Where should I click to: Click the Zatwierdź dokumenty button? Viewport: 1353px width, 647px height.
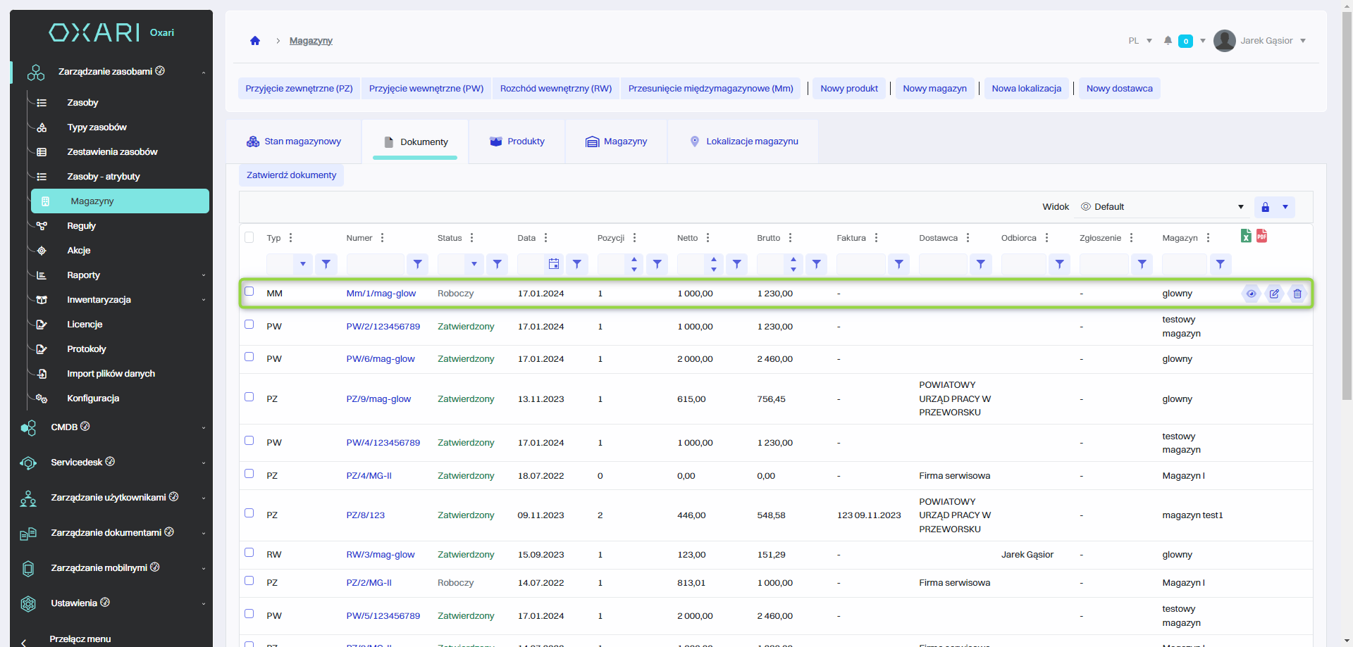click(291, 175)
